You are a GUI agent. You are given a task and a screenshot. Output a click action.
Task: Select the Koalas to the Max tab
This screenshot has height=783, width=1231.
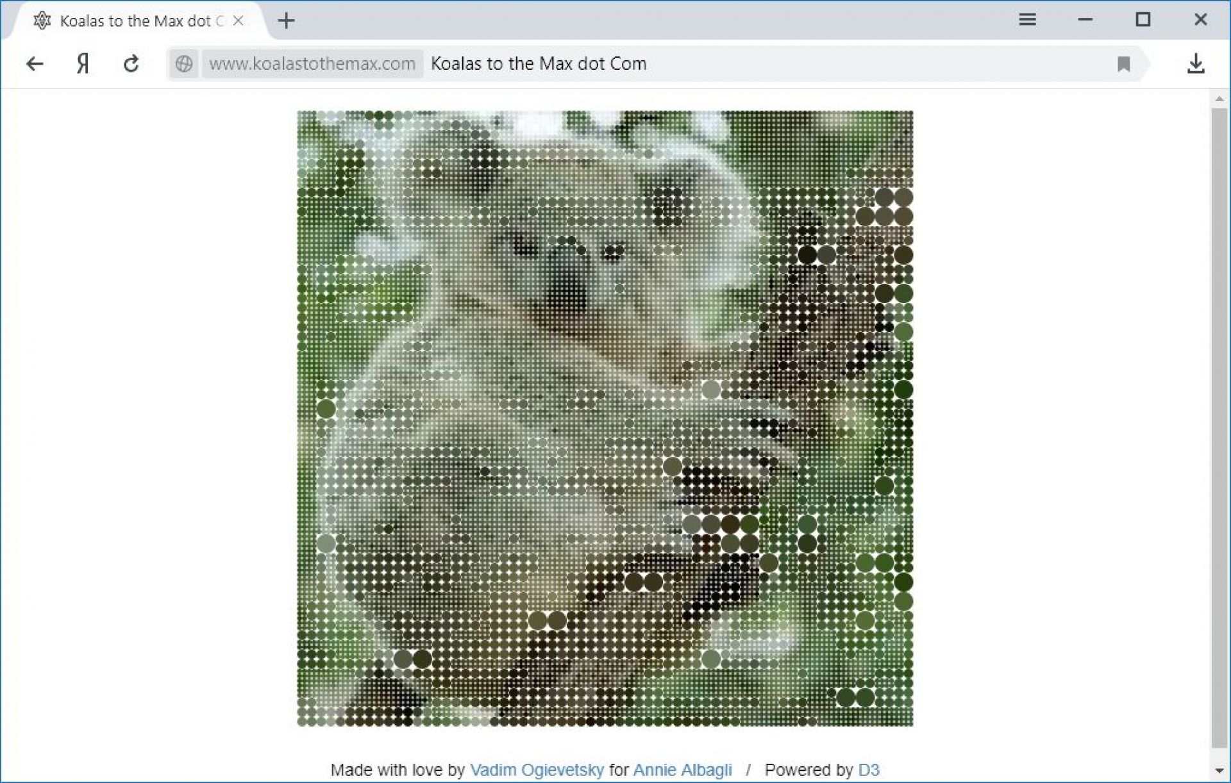pyautogui.click(x=135, y=21)
